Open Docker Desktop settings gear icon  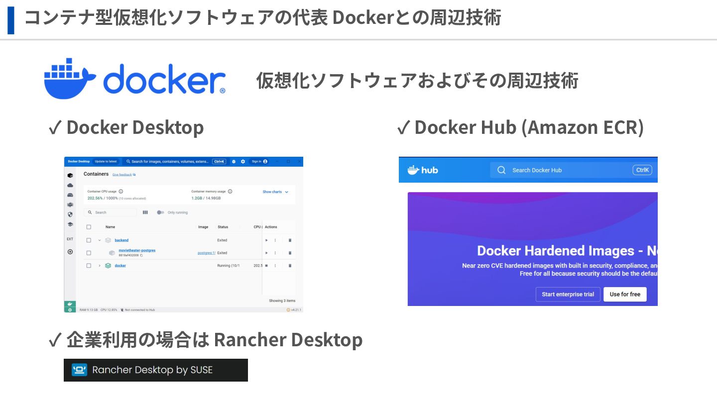coord(243,162)
